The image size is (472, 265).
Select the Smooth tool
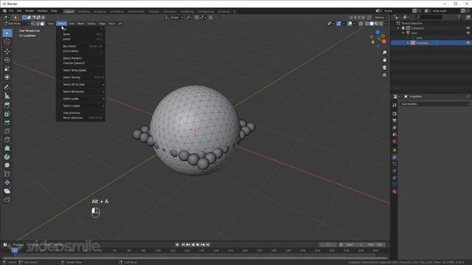(7, 165)
